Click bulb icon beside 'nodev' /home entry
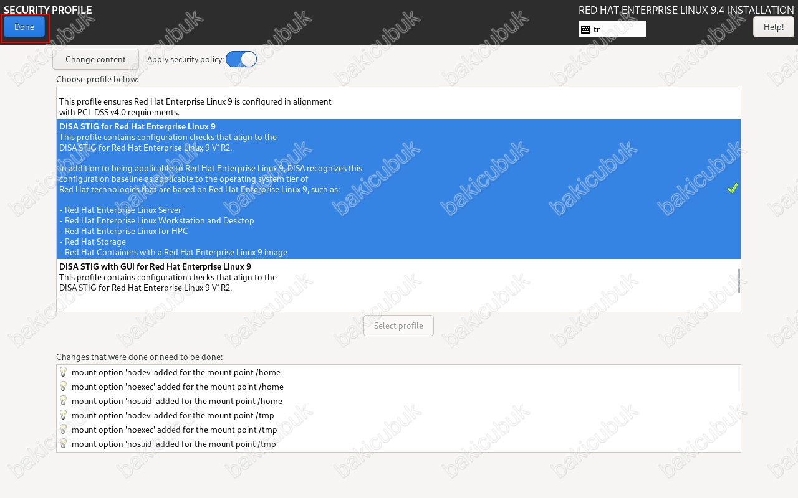This screenshot has height=498, width=798. tap(63, 372)
